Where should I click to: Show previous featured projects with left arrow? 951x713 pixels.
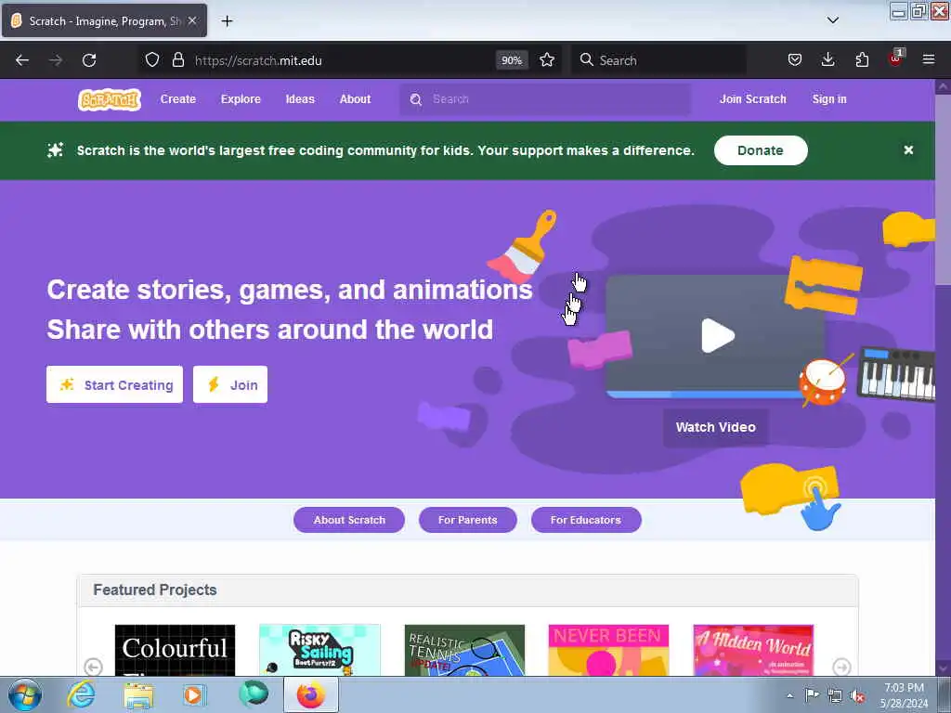pos(93,667)
